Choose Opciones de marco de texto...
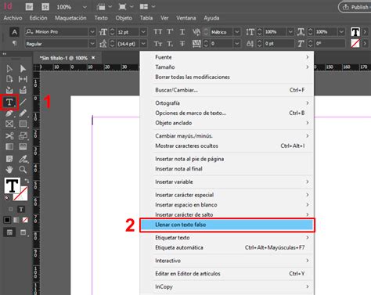Image resolution: width=371 pixels, height=295 pixels. pyautogui.click(x=227, y=113)
